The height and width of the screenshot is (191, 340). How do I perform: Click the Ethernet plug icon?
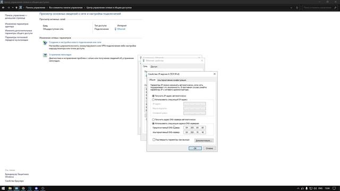click(115, 29)
